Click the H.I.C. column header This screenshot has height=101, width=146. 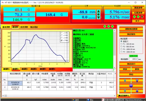pyautogui.click(x=110, y=75)
